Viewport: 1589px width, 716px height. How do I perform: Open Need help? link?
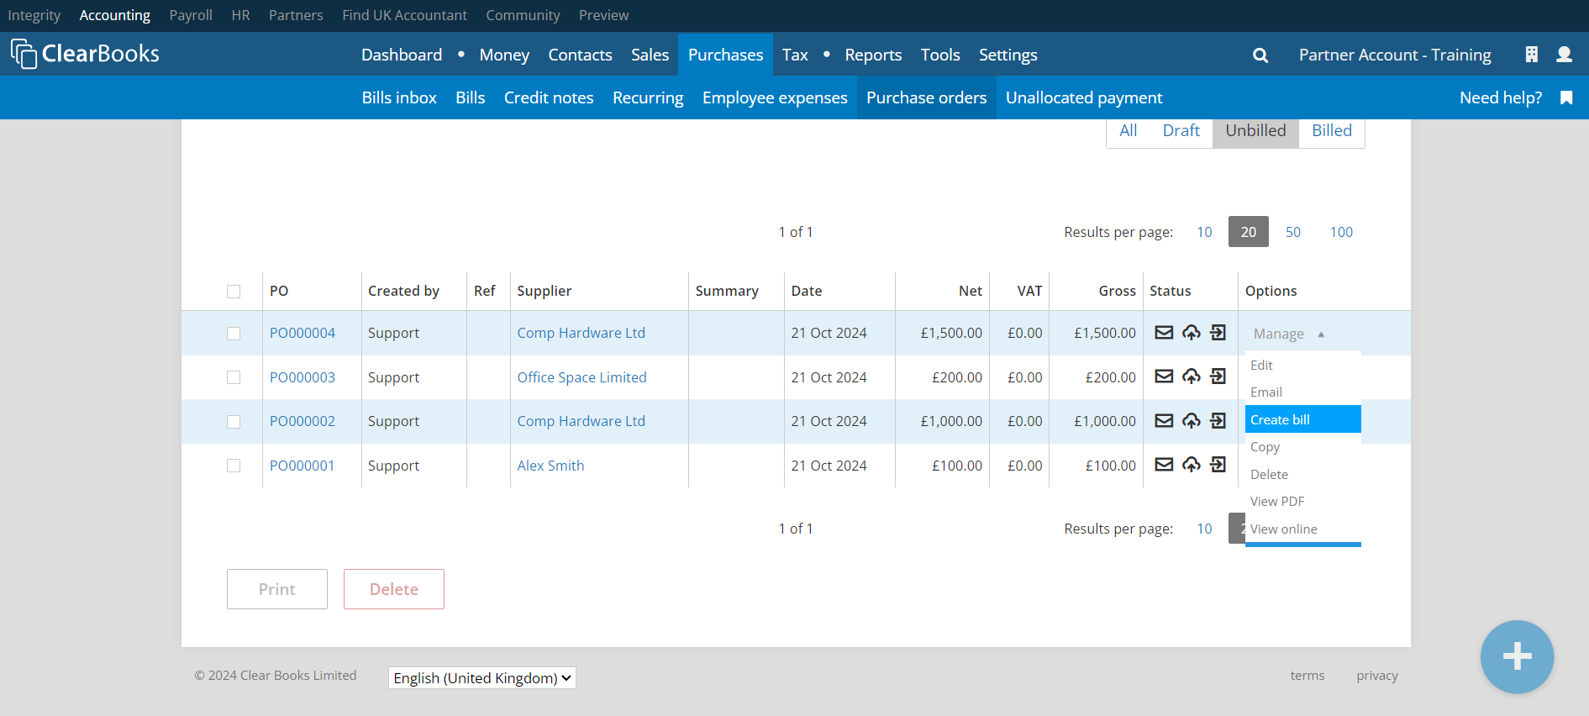click(1501, 97)
